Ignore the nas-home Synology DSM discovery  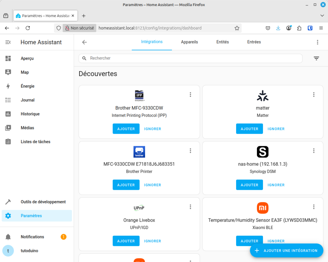click(x=276, y=185)
